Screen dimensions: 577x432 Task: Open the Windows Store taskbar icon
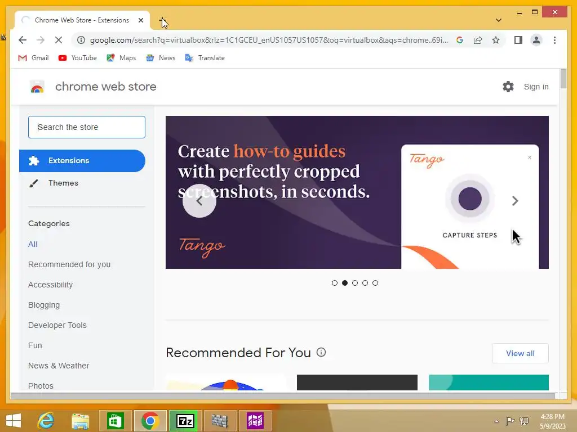coord(115,421)
